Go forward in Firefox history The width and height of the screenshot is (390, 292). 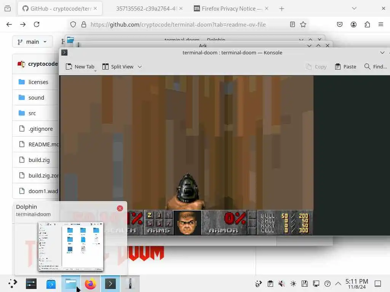tap(23, 24)
